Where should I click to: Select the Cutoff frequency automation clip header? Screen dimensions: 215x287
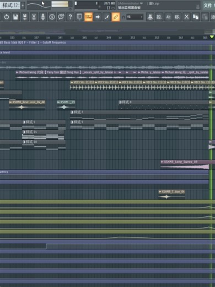coord(104,42)
